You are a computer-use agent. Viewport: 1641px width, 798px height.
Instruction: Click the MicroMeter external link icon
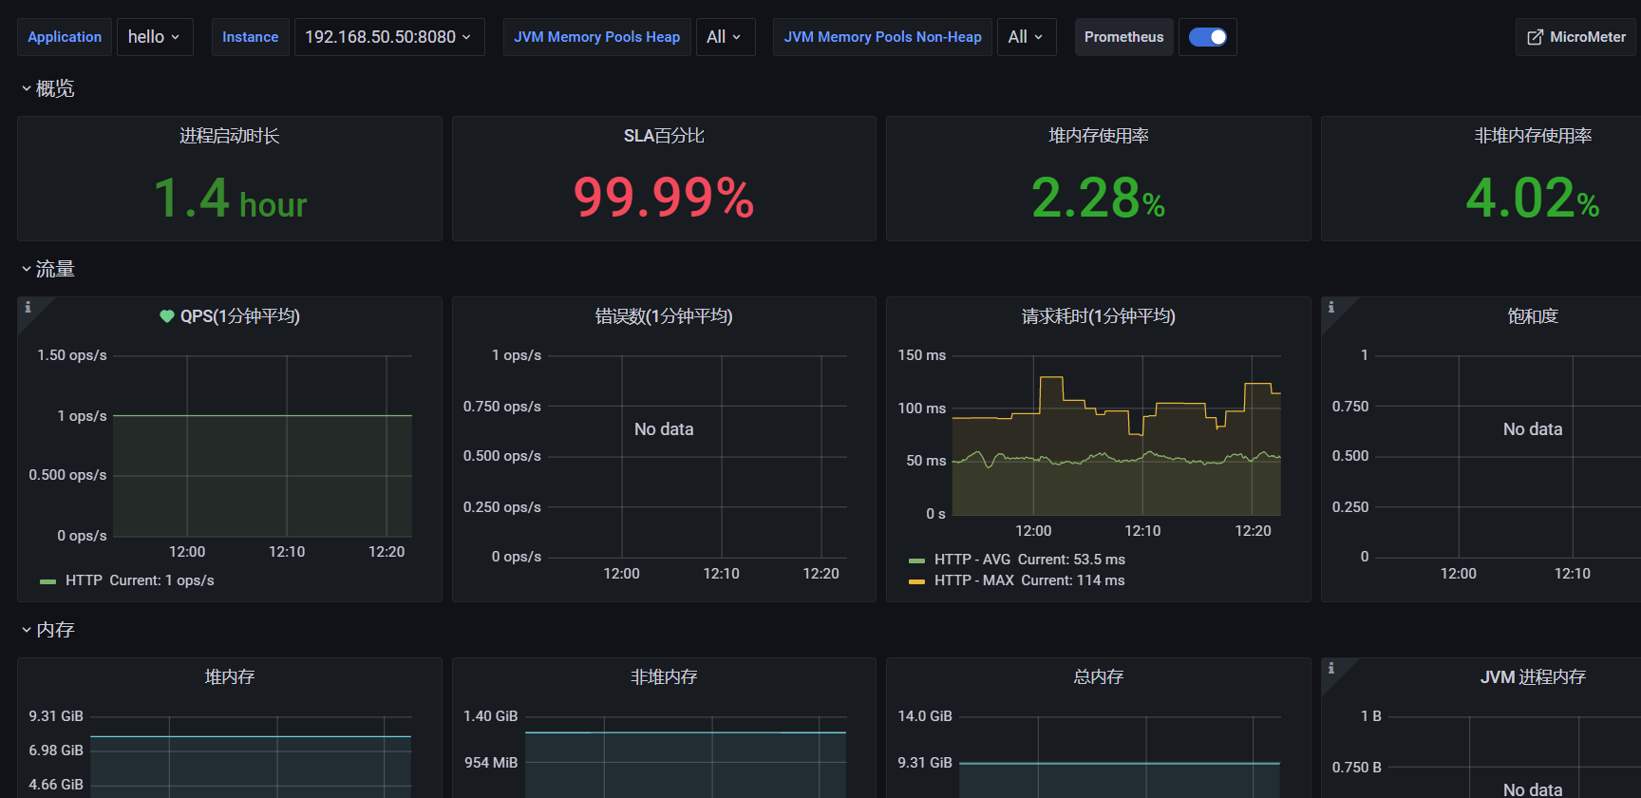(x=1535, y=37)
